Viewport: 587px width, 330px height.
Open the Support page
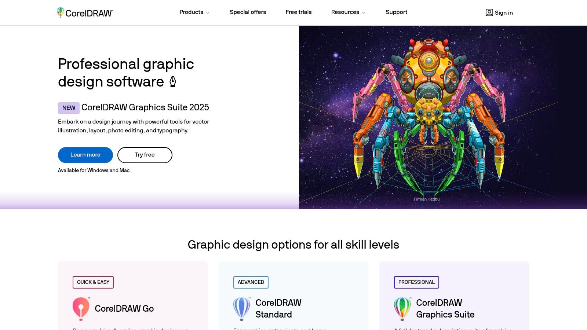[x=396, y=12]
